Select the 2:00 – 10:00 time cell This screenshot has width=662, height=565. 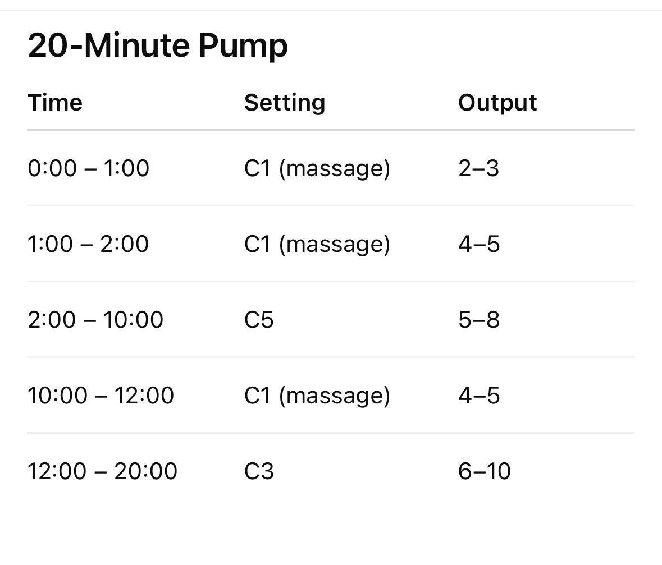pos(95,320)
